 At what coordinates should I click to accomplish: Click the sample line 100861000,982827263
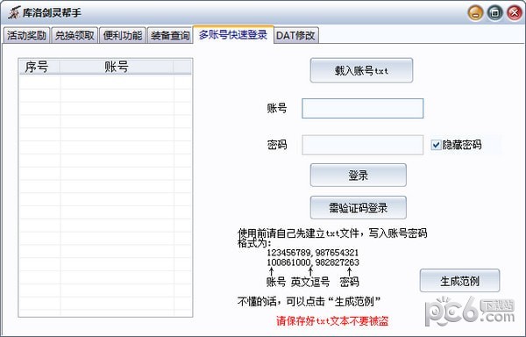pyautogui.click(x=313, y=262)
